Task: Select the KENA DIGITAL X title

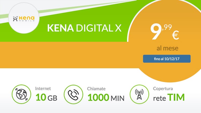Action: pos(84,28)
